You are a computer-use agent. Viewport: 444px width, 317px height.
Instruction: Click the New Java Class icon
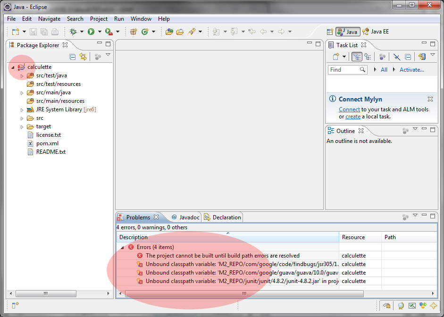(x=145, y=32)
